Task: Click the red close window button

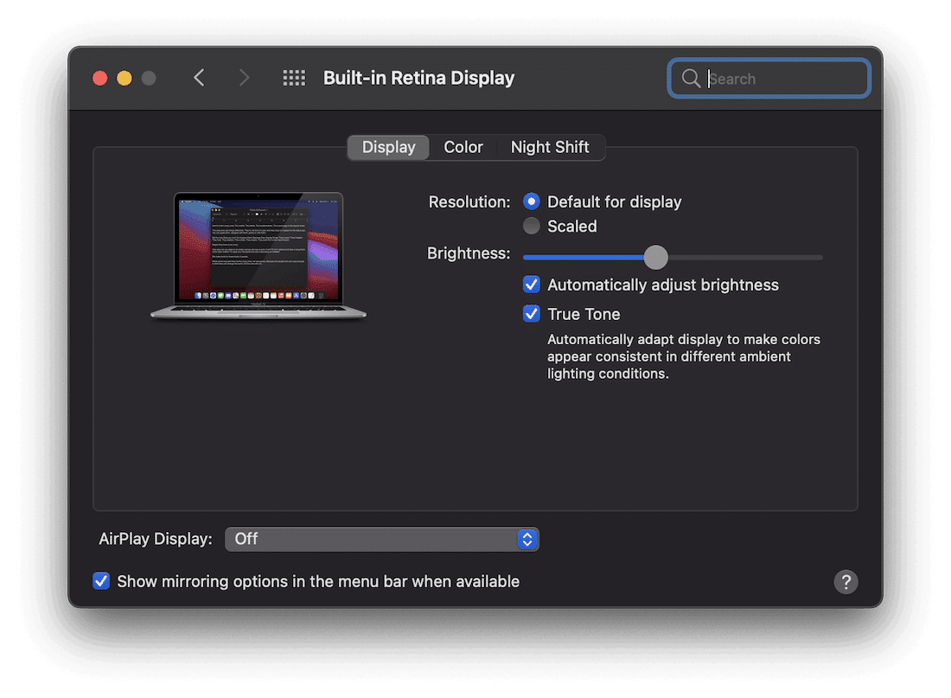Action: pyautogui.click(x=99, y=78)
